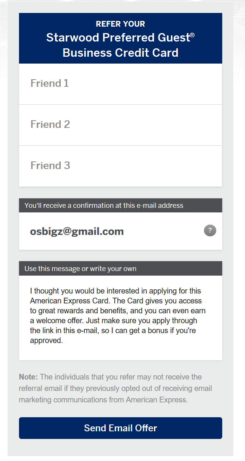This screenshot has height=461, width=245.
Task: Focus the Friend 2 input field
Action: click(120, 125)
